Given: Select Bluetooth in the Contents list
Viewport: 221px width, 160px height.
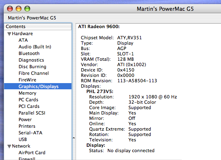Looking at the screenshot, I should tap(29, 53).
